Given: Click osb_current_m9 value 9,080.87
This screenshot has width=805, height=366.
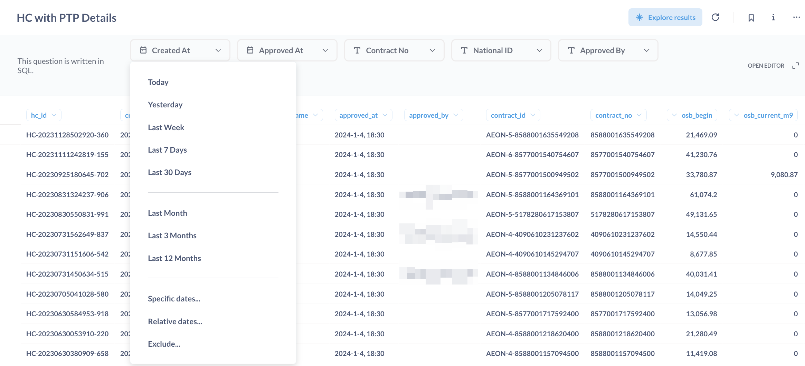Looking at the screenshot, I should pos(784,175).
